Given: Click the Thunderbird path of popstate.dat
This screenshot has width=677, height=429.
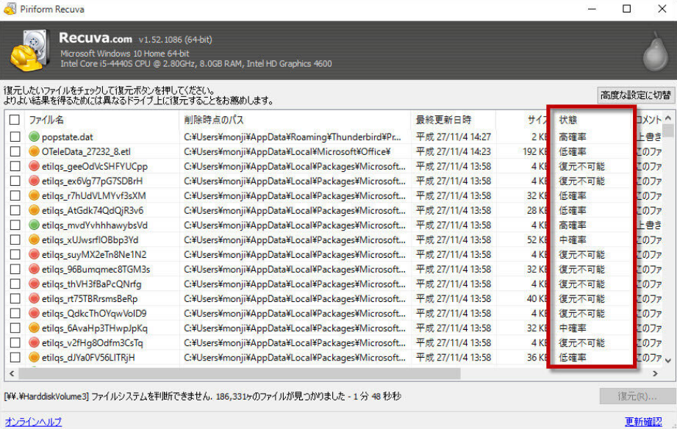Looking at the screenshot, I should [x=293, y=137].
